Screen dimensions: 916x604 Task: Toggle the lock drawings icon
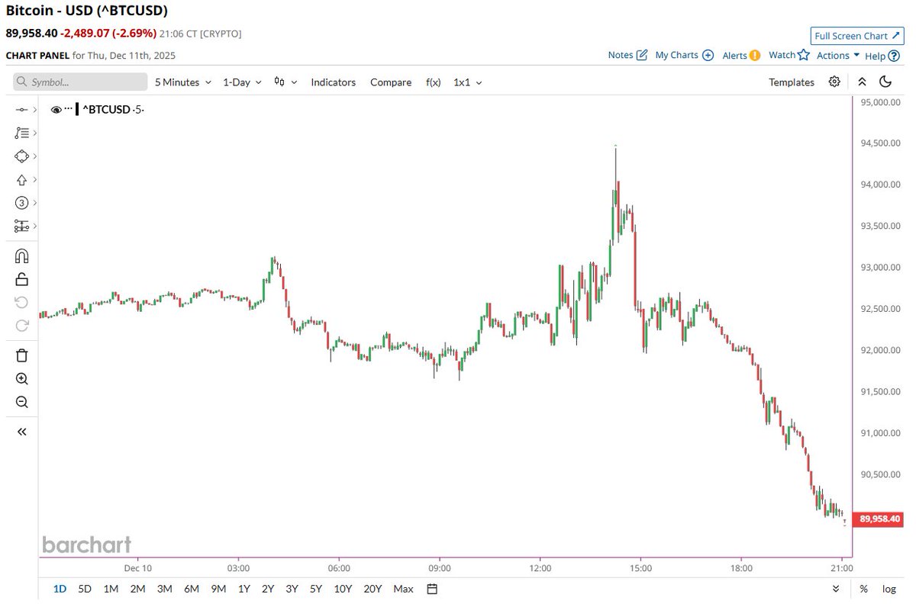pos(21,279)
